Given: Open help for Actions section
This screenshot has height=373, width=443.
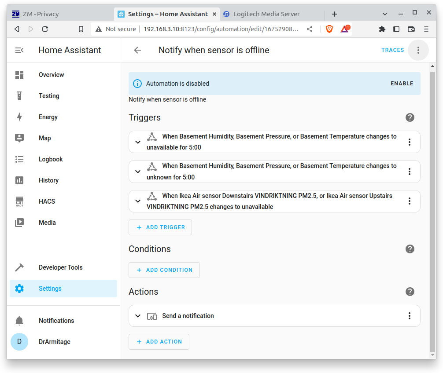Looking at the screenshot, I should point(410,292).
